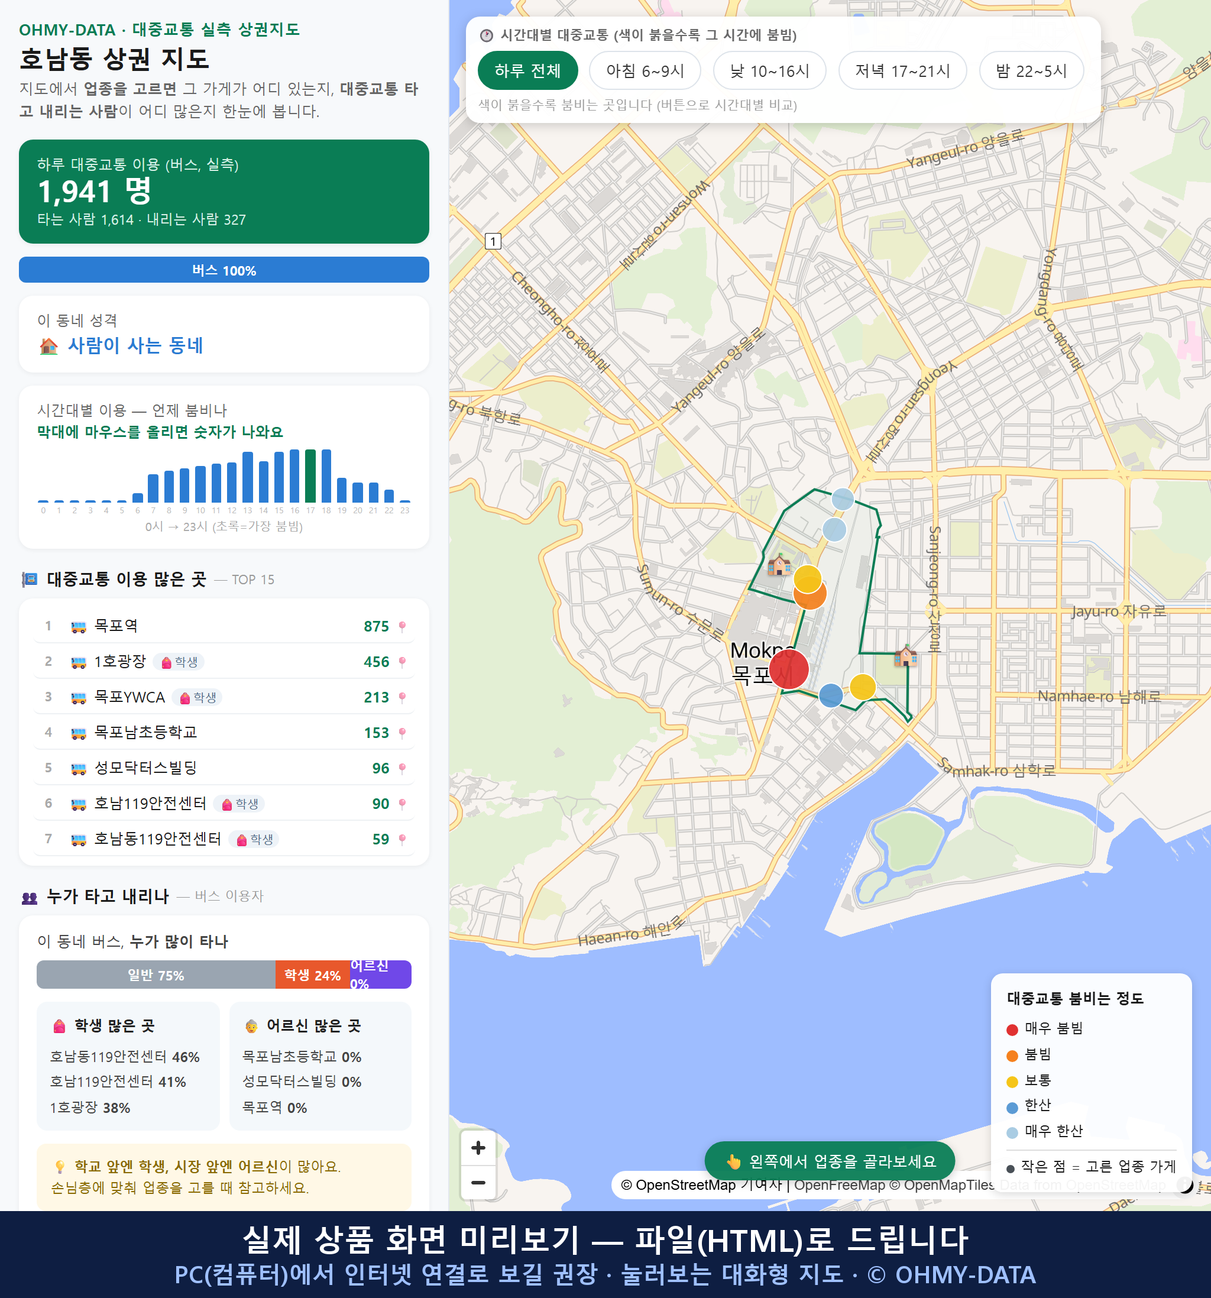
Task: Click the hourly chart bar at 13시
Action: [247, 477]
